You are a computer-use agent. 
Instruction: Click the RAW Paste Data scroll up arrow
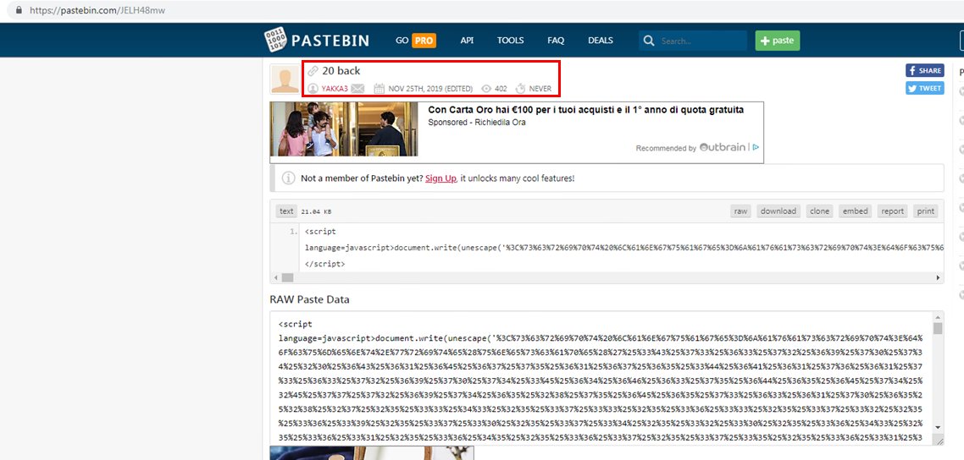tap(938, 317)
